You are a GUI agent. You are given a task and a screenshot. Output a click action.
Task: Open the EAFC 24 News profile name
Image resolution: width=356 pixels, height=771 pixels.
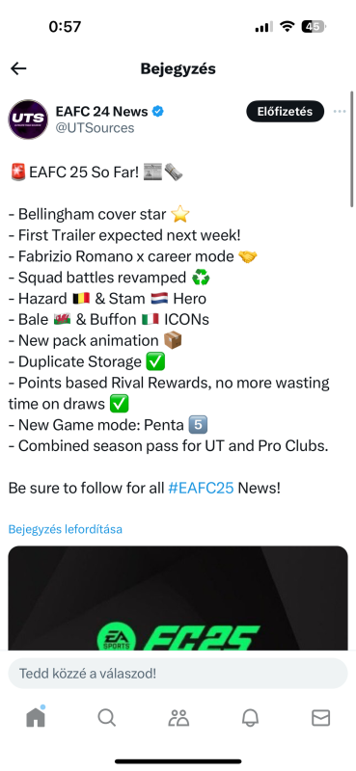tap(101, 112)
